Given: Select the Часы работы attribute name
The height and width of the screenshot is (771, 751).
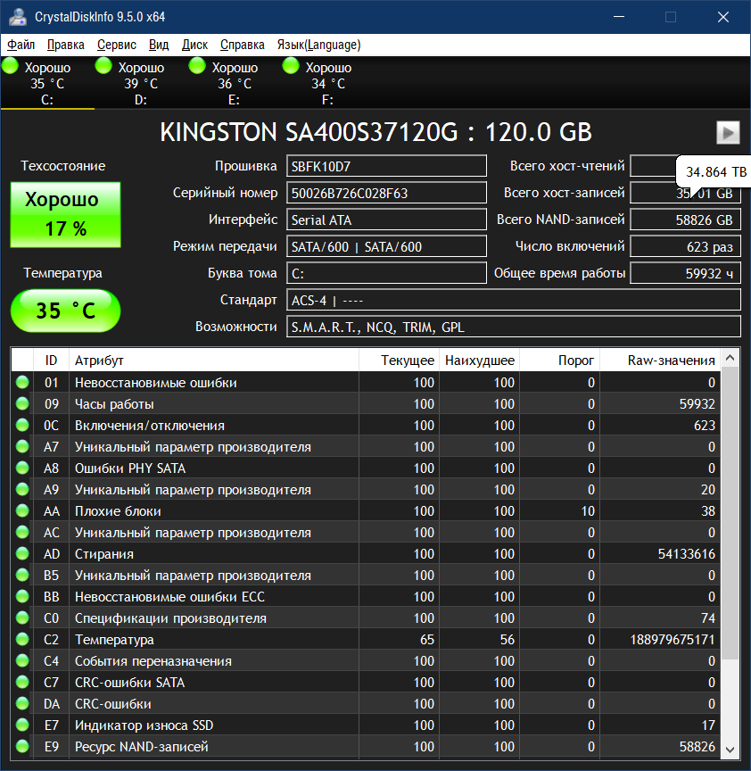Looking at the screenshot, I should pyautogui.click(x=114, y=404).
